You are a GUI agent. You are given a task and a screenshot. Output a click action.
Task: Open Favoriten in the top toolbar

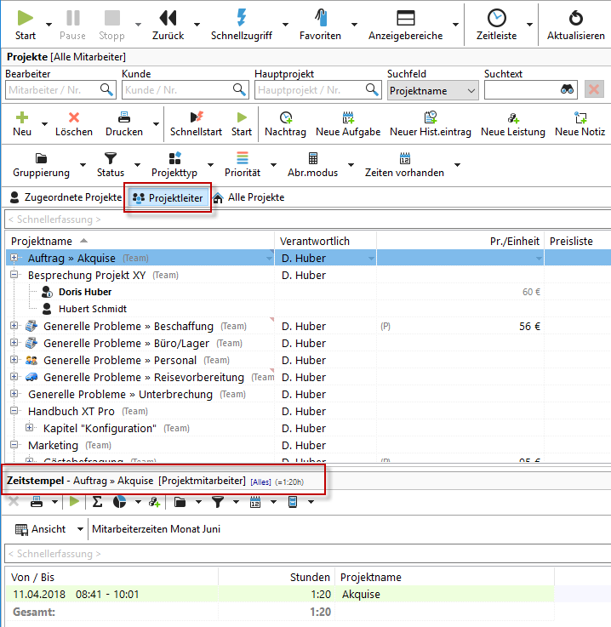pos(320,18)
